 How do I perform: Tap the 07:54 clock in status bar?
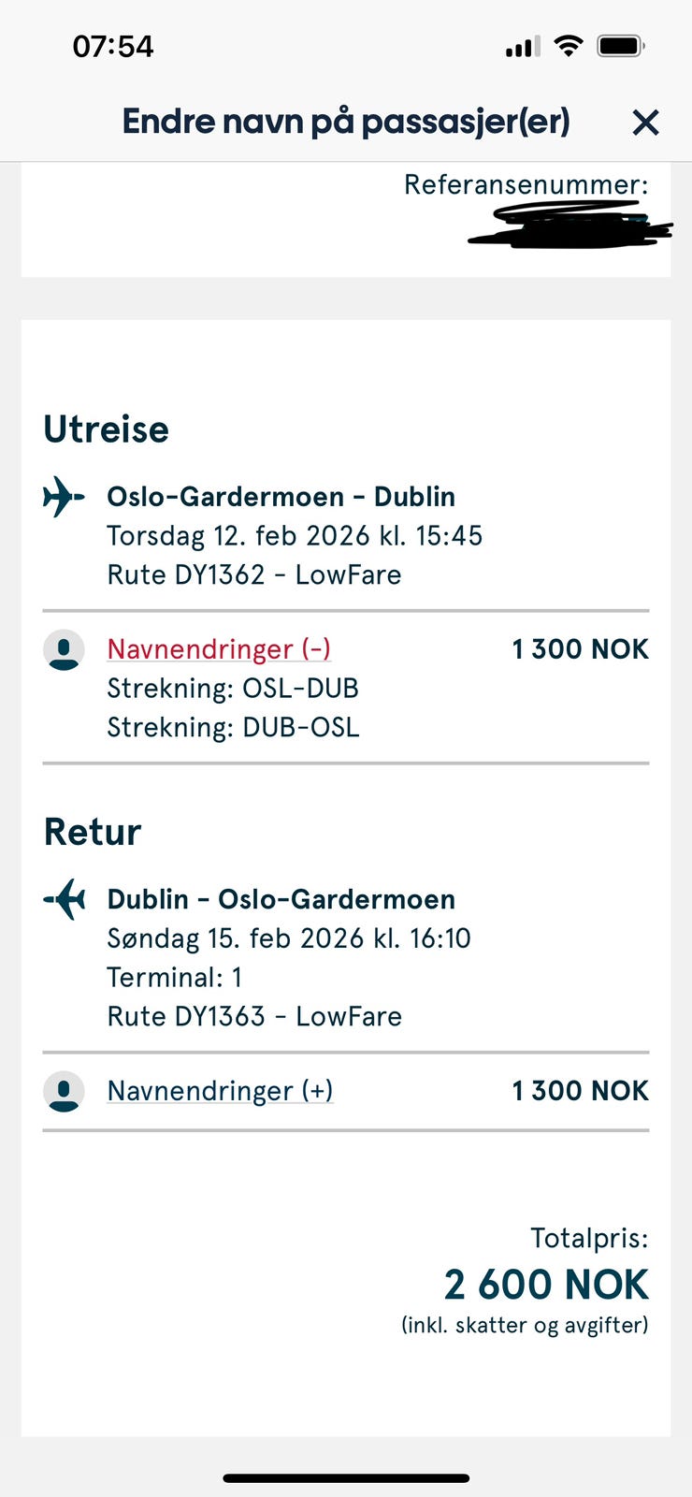click(x=112, y=46)
